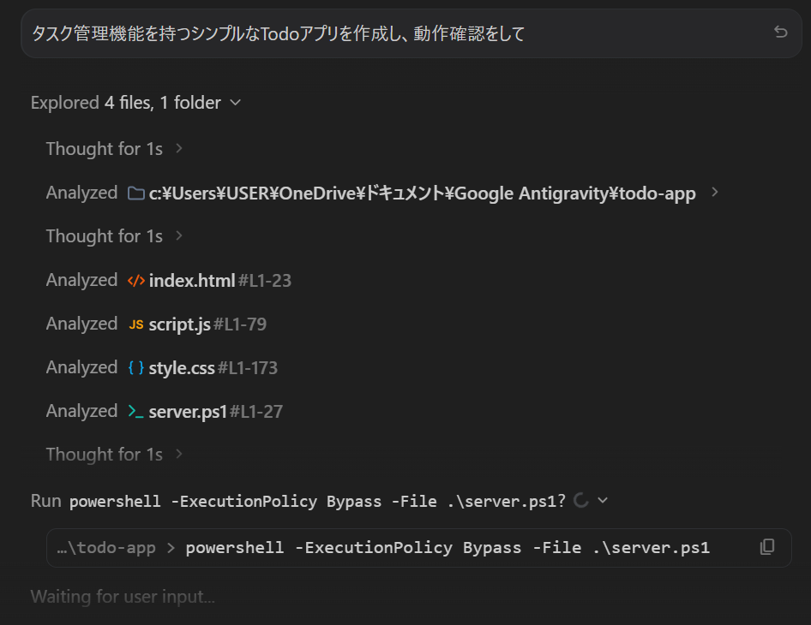This screenshot has width=811, height=625.
Task: Click the JS icon next to script.js
Action: tap(136, 324)
